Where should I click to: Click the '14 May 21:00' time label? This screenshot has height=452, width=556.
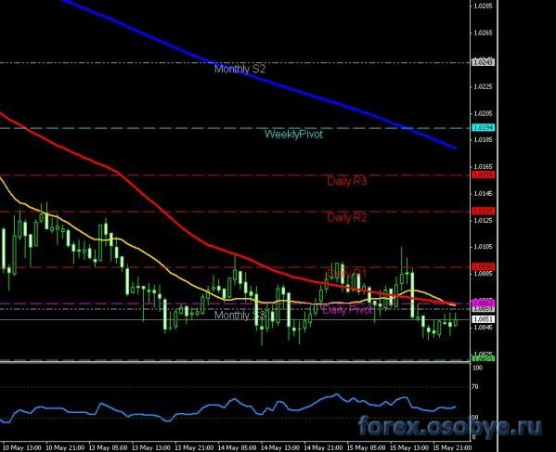pyautogui.click(x=323, y=447)
